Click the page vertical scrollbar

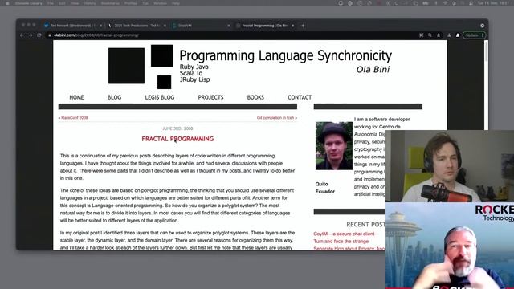click(x=486, y=51)
